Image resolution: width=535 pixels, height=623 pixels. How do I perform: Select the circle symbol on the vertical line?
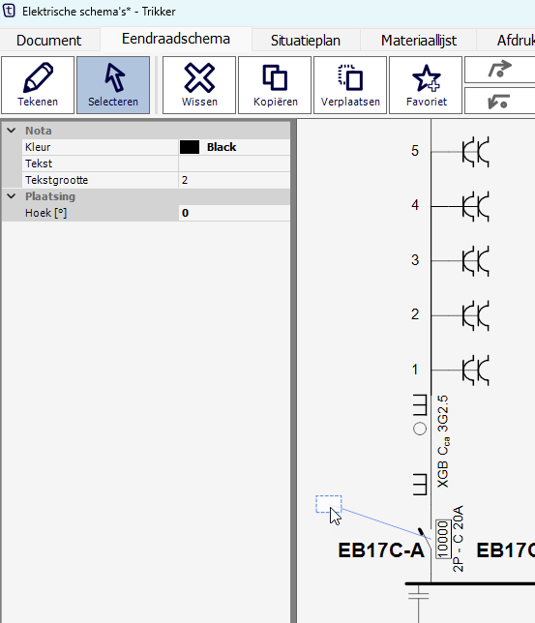[420, 429]
